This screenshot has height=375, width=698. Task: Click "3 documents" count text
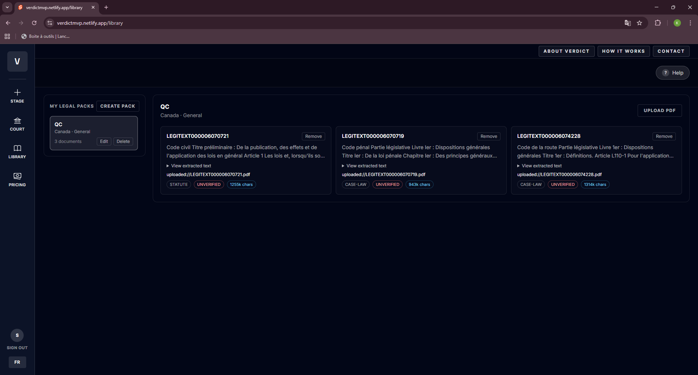pos(68,141)
